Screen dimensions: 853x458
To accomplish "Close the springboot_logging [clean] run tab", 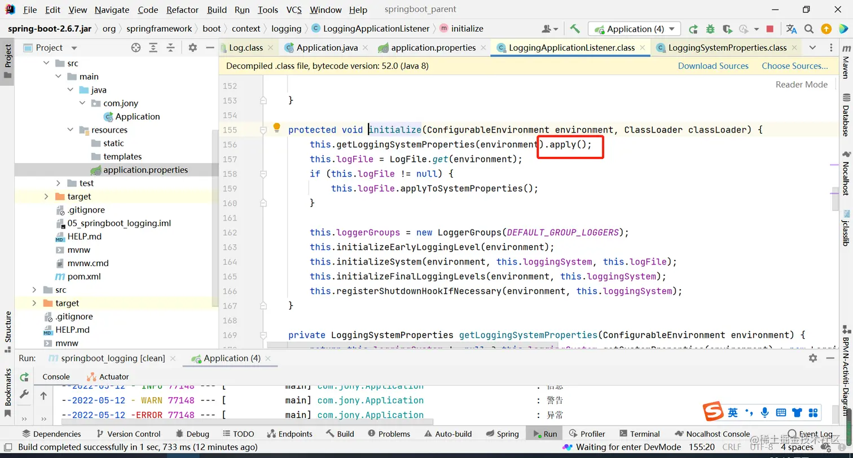I will point(172,358).
